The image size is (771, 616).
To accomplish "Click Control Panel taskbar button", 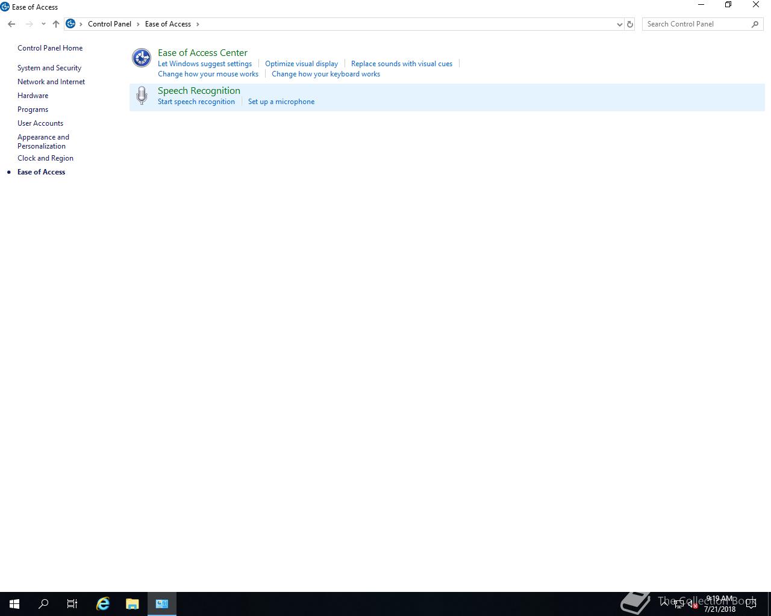I will pos(162,604).
